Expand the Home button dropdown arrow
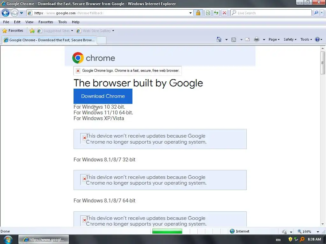Image resolution: width=326 pixels, height=244 pixels. [226, 40]
